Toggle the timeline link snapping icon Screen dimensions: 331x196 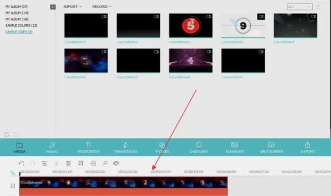(12, 173)
